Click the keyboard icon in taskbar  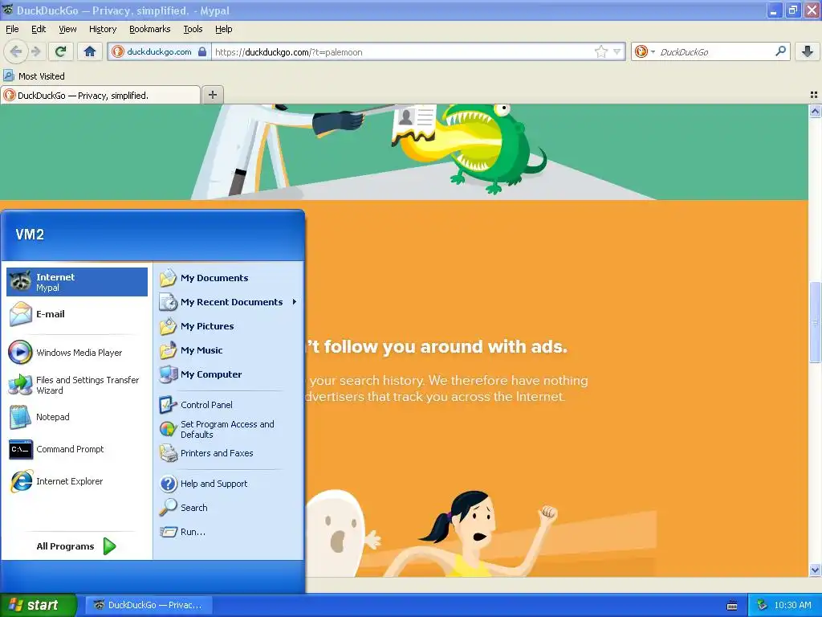[x=732, y=606]
